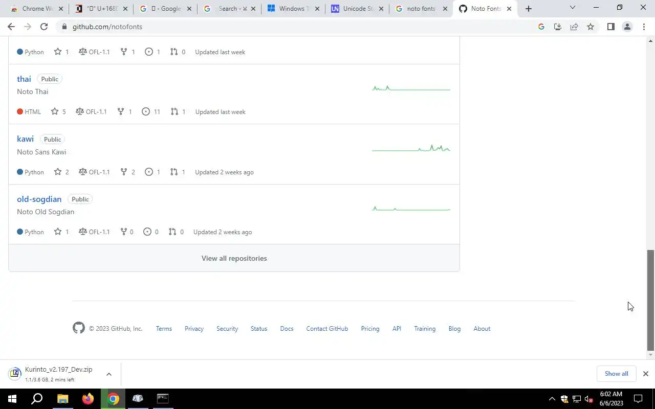Open the Training footer link
This screenshot has height=409, width=655.
(425, 329)
